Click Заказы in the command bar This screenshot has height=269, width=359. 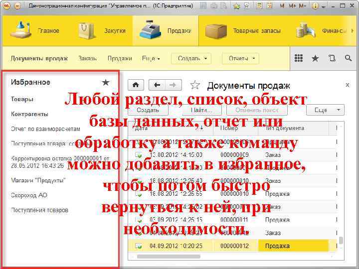point(87,59)
